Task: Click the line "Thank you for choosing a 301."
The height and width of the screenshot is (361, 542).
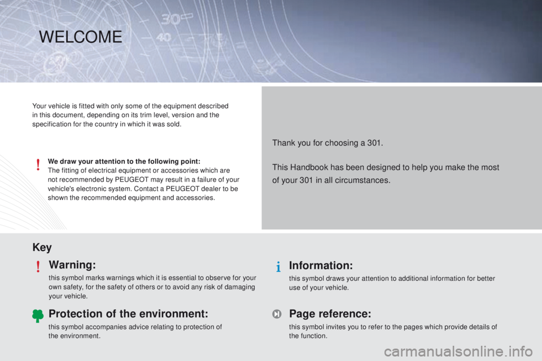Action: (327, 143)
